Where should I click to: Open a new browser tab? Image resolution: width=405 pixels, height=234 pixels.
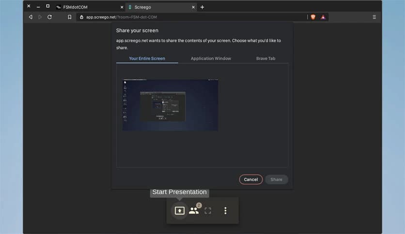[202, 7]
